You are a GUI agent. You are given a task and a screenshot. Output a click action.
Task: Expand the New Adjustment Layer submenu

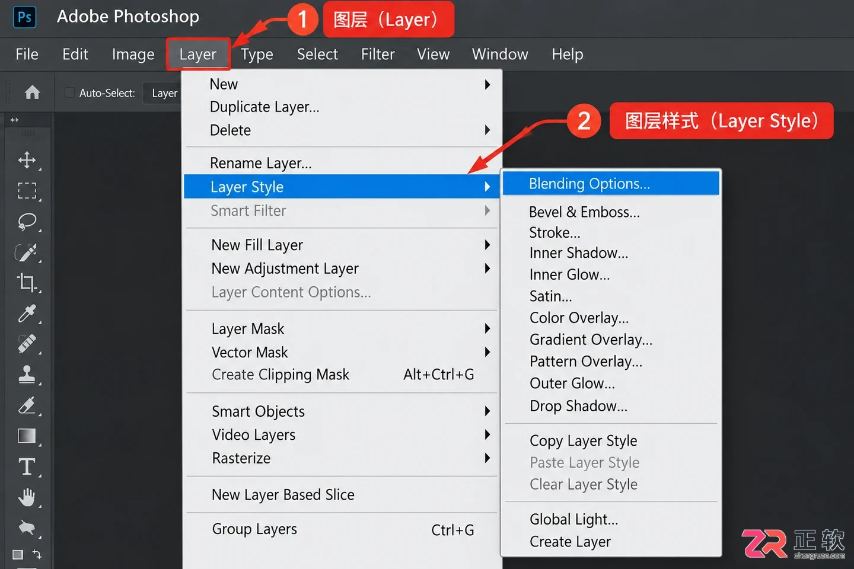pyautogui.click(x=487, y=268)
